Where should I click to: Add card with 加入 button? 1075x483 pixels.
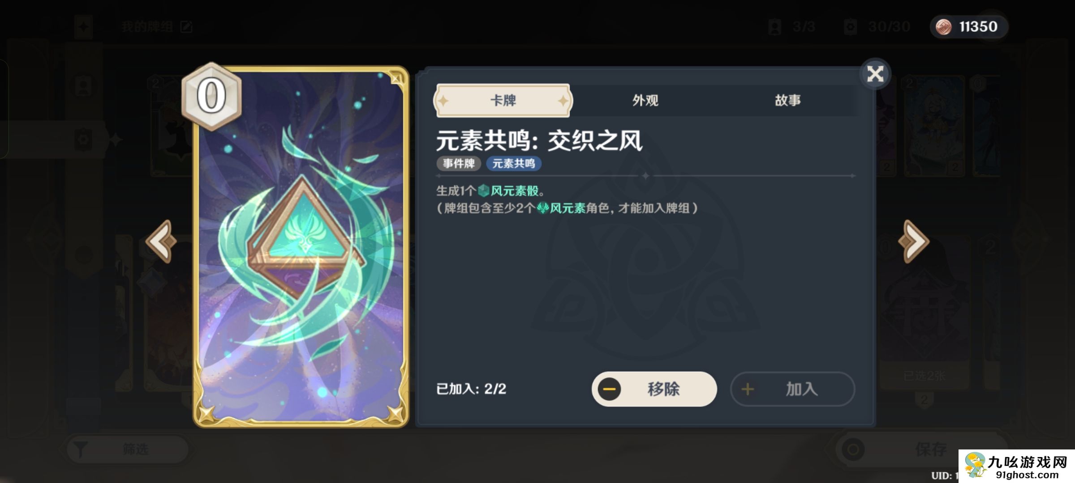792,389
